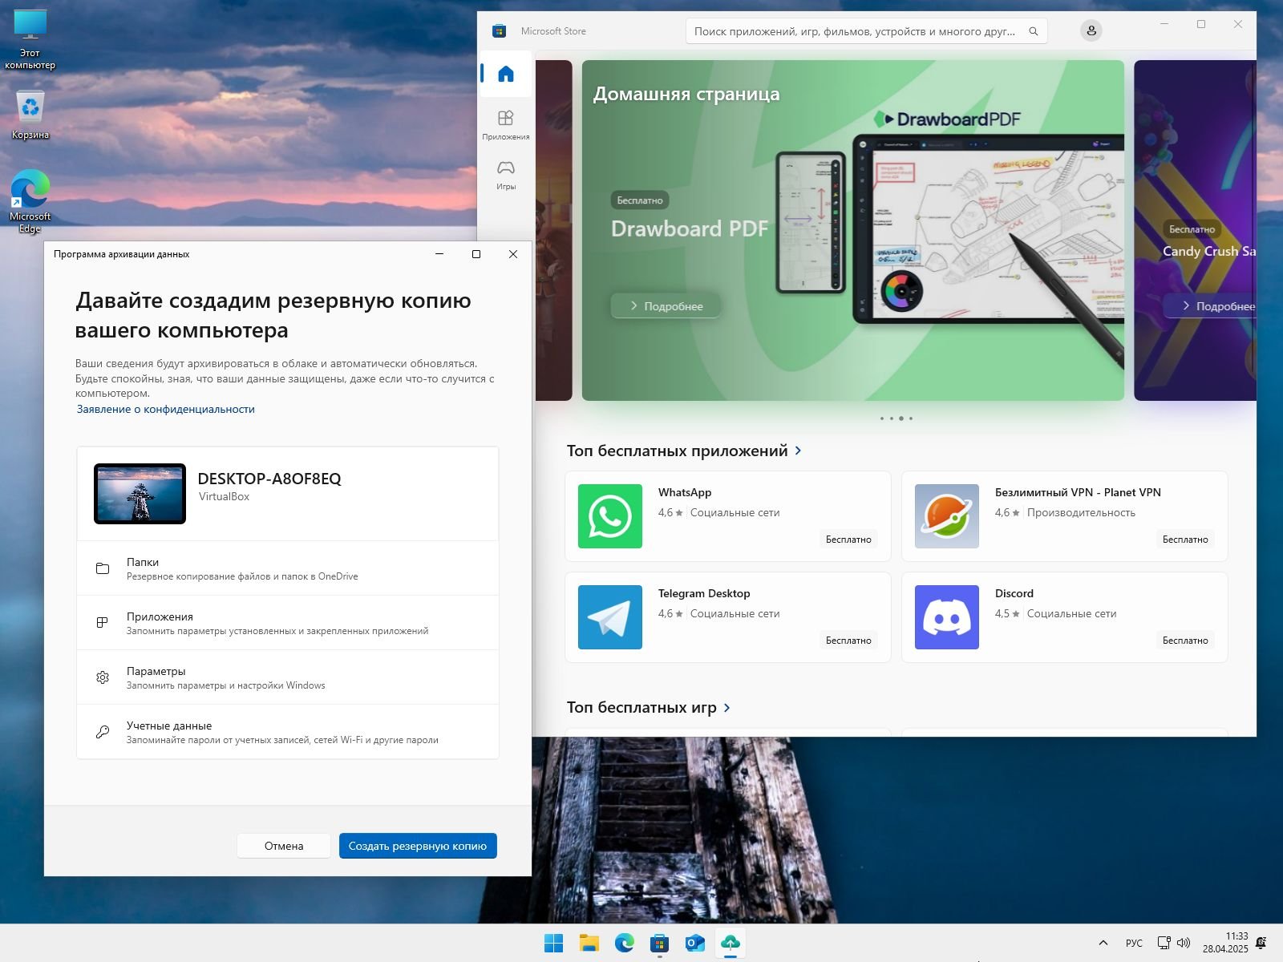Click Подробнее on Candy Crush banner

(1211, 306)
